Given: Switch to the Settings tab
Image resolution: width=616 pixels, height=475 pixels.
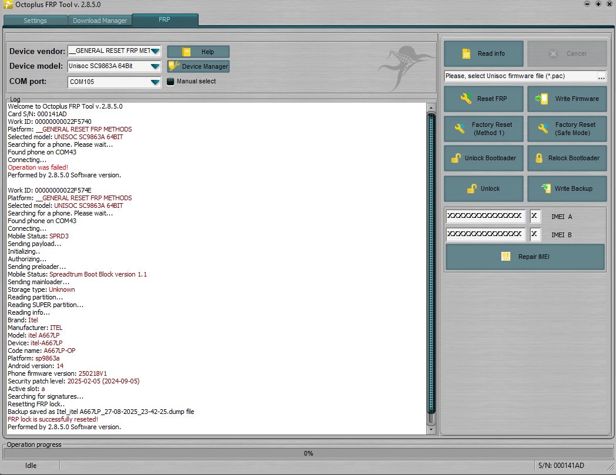Looking at the screenshot, I should click(35, 21).
